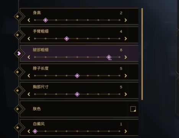
Task: Decrease 手臂粗细 with the left arrow
Action: pyautogui.click(x=29, y=39)
